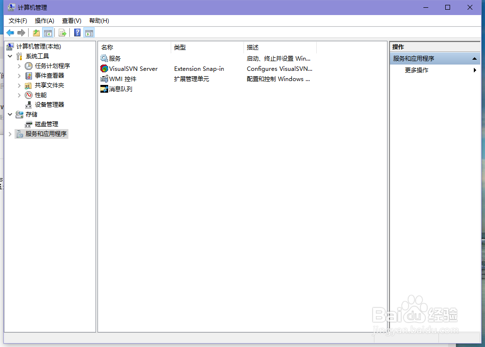Toggle the show/hide action pane icon
This screenshot has width=485, height=347.
(89, 33)
